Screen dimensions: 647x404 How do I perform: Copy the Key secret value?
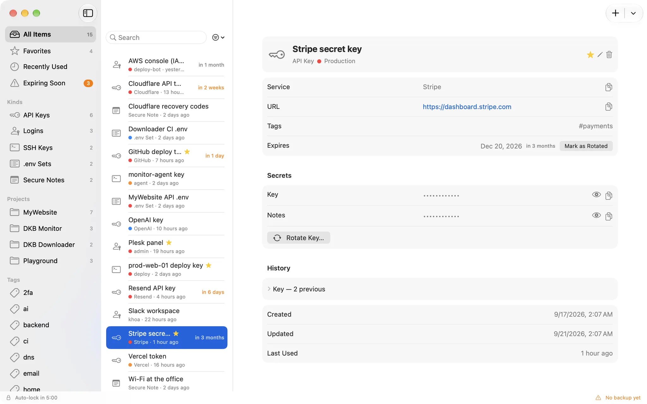[608, 195]
